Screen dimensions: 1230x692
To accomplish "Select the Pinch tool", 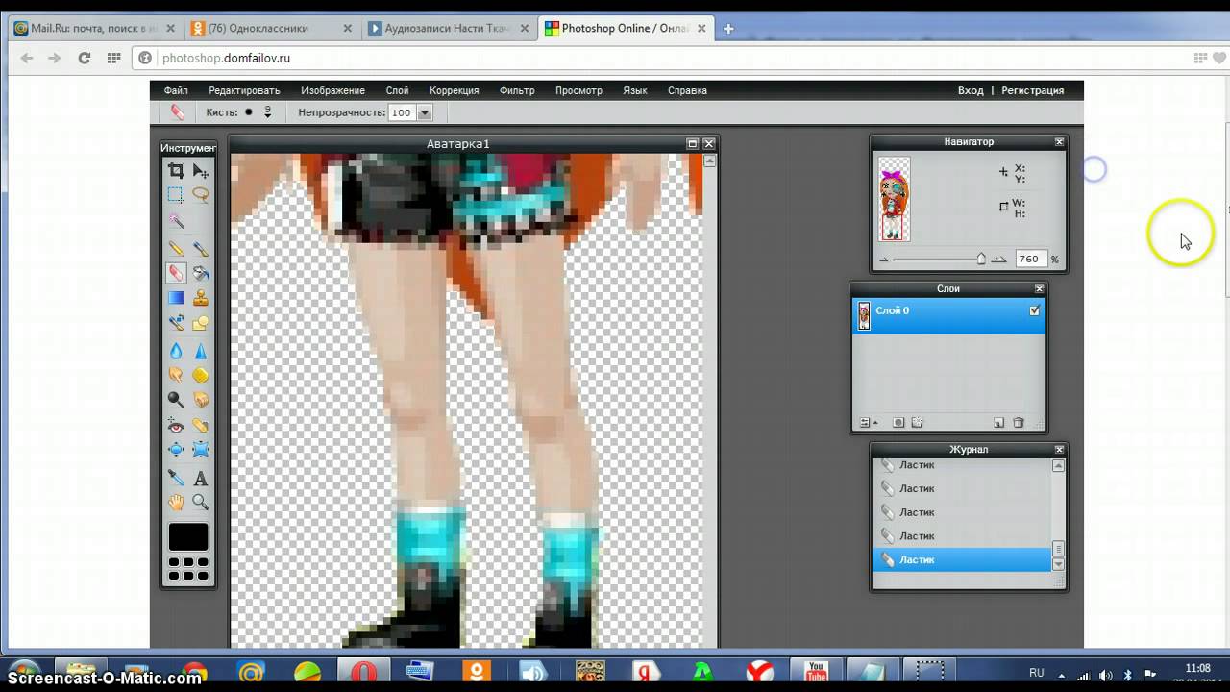I will tap(201, 449).
